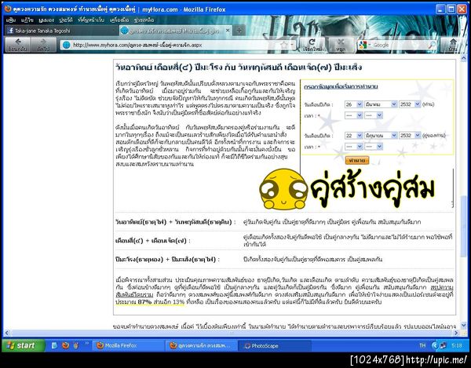Click the vertical scrollbar up arrow

(464, 57)
